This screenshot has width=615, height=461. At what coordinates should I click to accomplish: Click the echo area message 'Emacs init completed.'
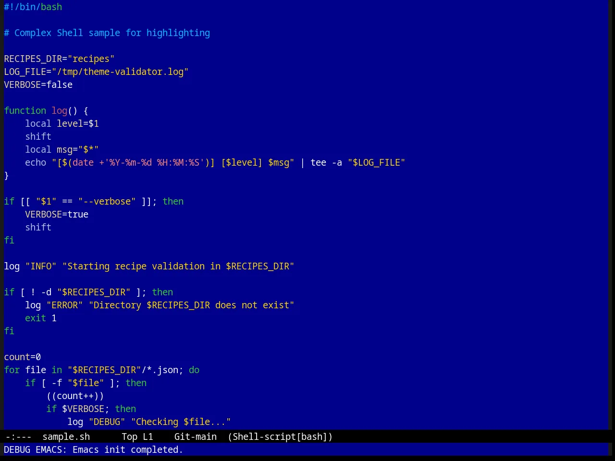[128, 449]
